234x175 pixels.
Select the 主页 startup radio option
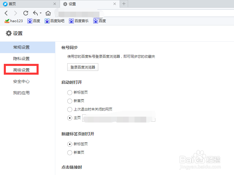coord(70,118)
